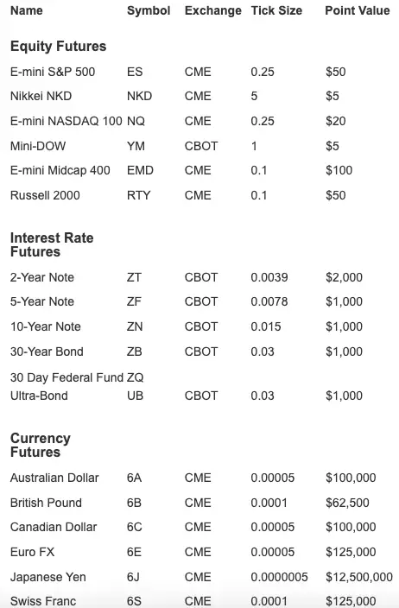Select the Australian Dollar row name
399x608 pixels.
[x=54, y=478]
